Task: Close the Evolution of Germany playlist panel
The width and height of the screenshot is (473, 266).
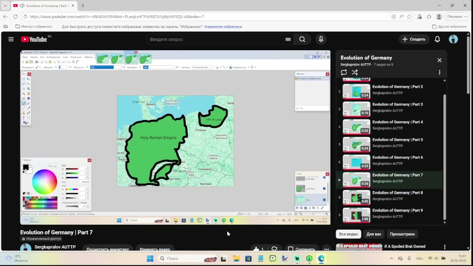Action: tap(439, 60)
